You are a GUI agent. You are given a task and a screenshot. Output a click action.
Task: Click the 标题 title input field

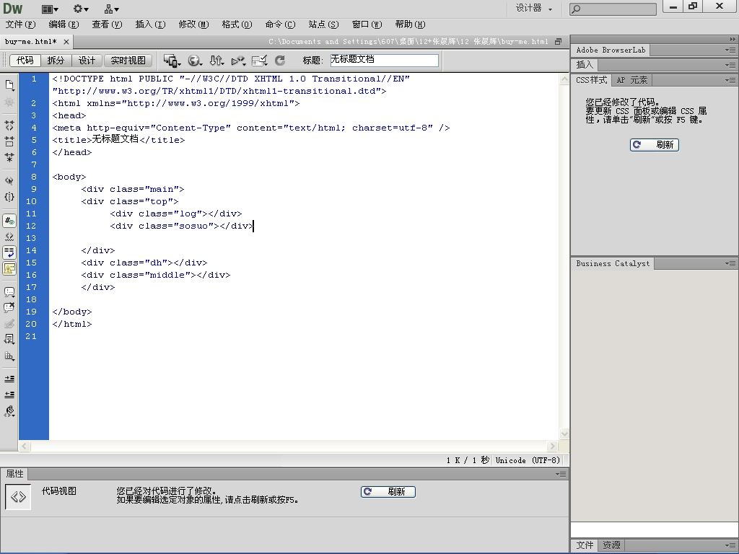(384, 60)
